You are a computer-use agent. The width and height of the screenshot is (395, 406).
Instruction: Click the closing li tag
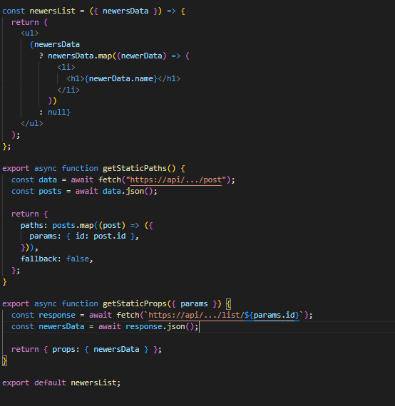68,90
